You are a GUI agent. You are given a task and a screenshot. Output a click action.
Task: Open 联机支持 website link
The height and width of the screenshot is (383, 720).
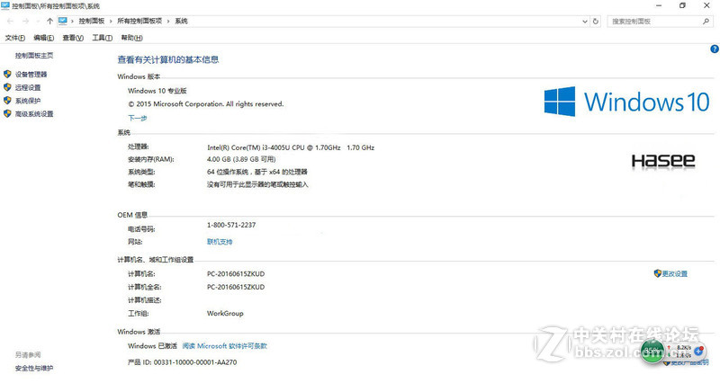click(x=220, y=242)
